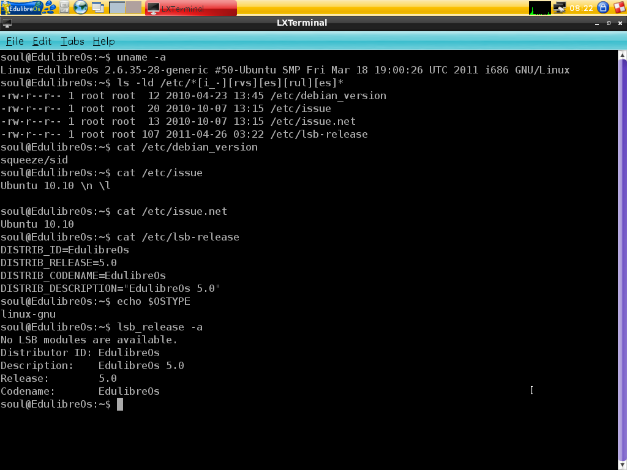Open the File menu
Viewport: 627px width, 470px height.
pyautogui.click(x=15, y=41)
